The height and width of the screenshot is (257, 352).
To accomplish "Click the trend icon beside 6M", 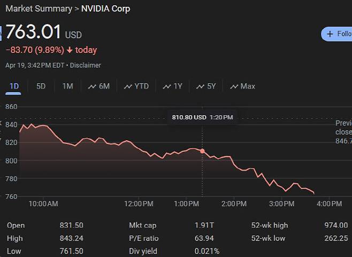I will [x=92, y=86].
